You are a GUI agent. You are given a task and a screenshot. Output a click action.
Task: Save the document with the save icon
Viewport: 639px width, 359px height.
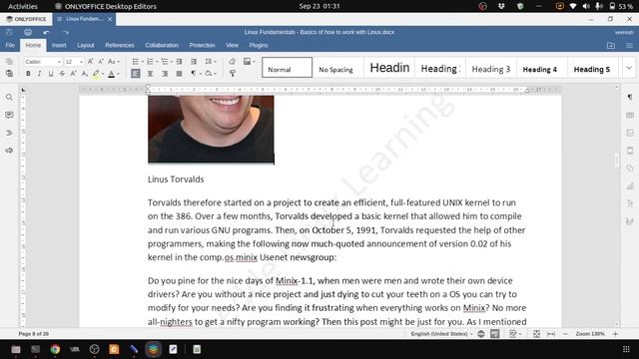click(x=9, y=32)
